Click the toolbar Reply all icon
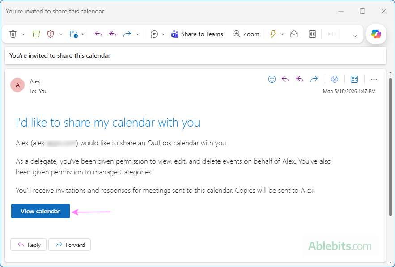 coord(113,34)
